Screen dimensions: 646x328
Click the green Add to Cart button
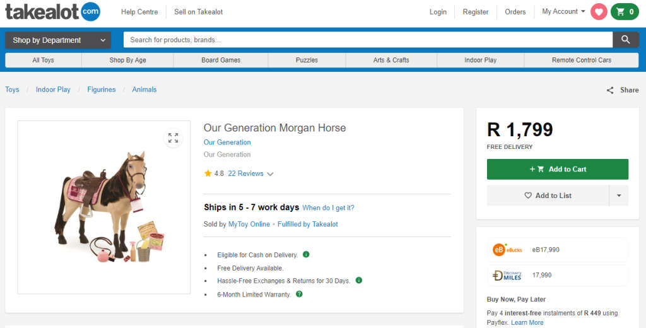pos(558,169)
